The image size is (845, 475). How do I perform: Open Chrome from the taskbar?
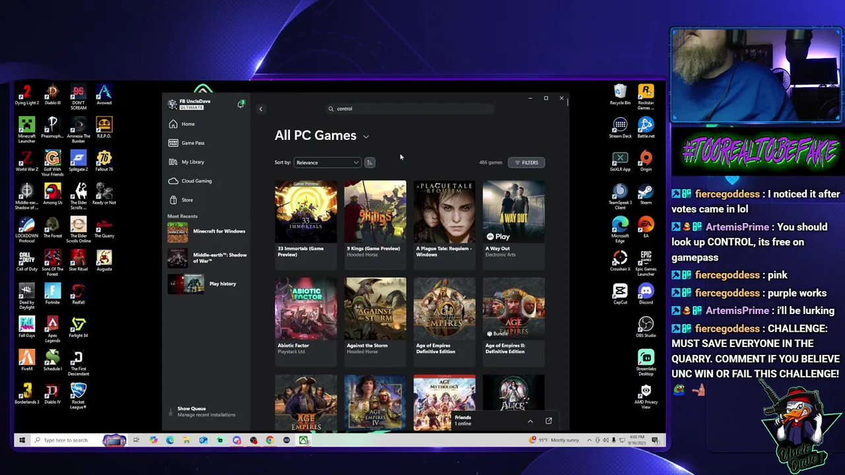(270, 440)
